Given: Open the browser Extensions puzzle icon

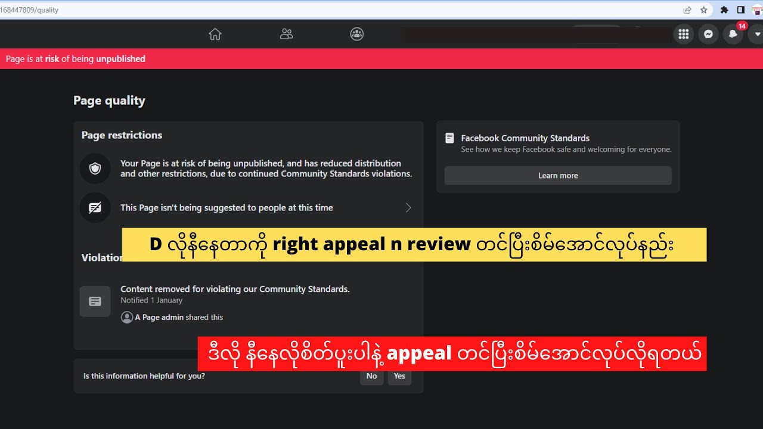Looking at the screenshot, I should click(x=724, y=10).
